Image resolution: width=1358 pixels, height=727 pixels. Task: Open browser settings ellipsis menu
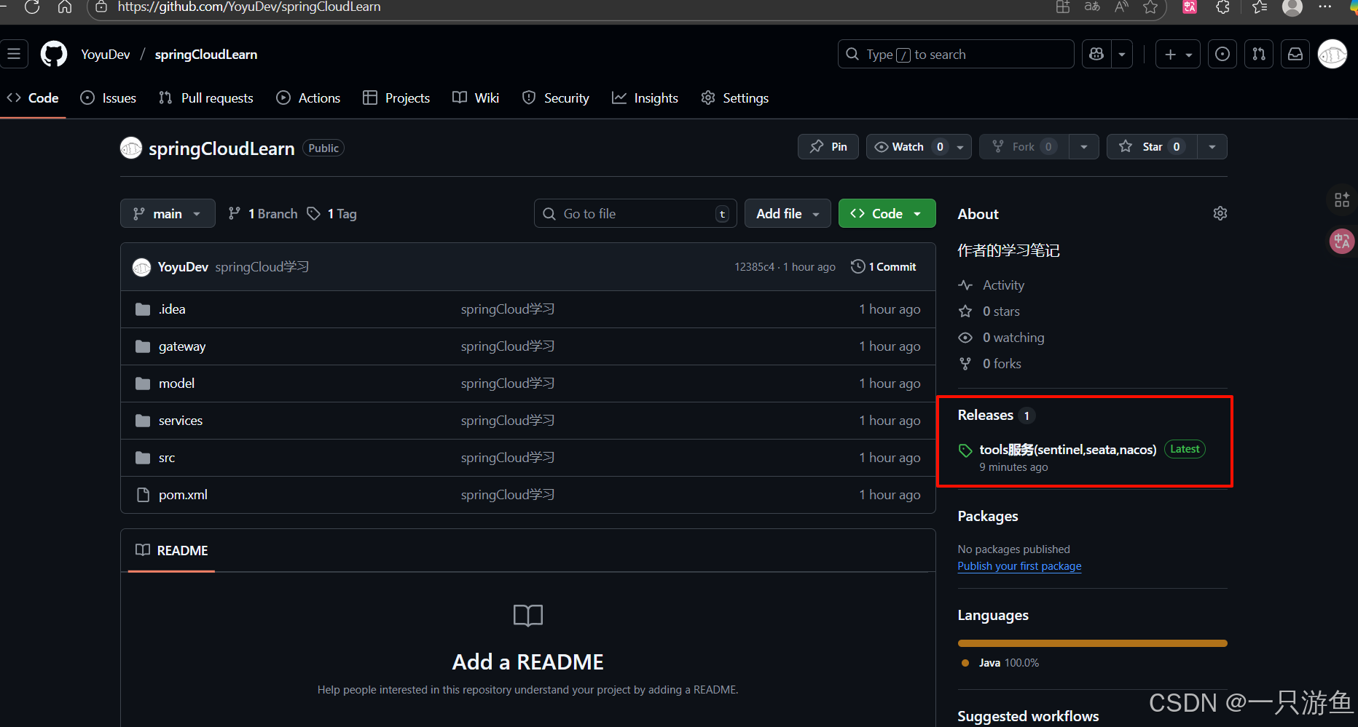[x=1325, y=7]
